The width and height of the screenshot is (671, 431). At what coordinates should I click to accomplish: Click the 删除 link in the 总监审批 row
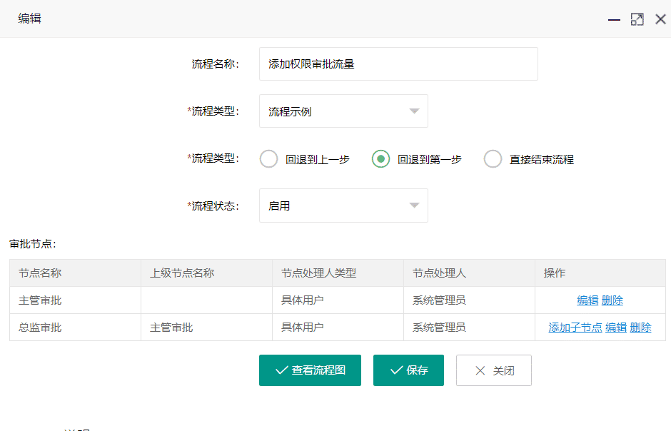coord(641,327)
